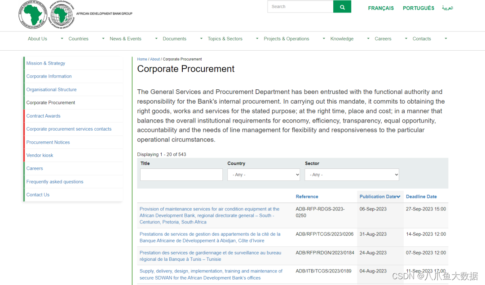Switch language to Português

click(418, 8)
